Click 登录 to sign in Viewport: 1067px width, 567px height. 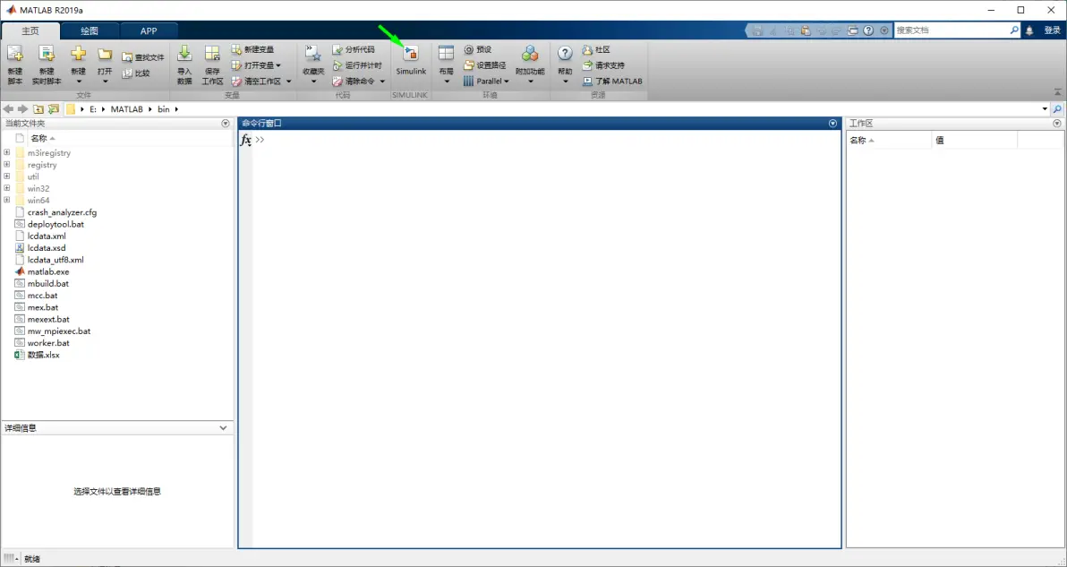coord(1052,30)
